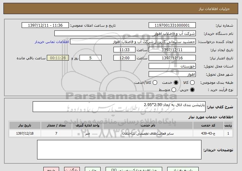Click the creation date field 1397/12/11
The width and height of the screenshot is (242, 171).
pyautogui.click(x=172, y=50)
